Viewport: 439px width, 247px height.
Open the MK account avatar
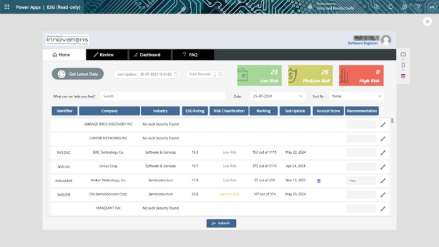[x=431, y=7]
